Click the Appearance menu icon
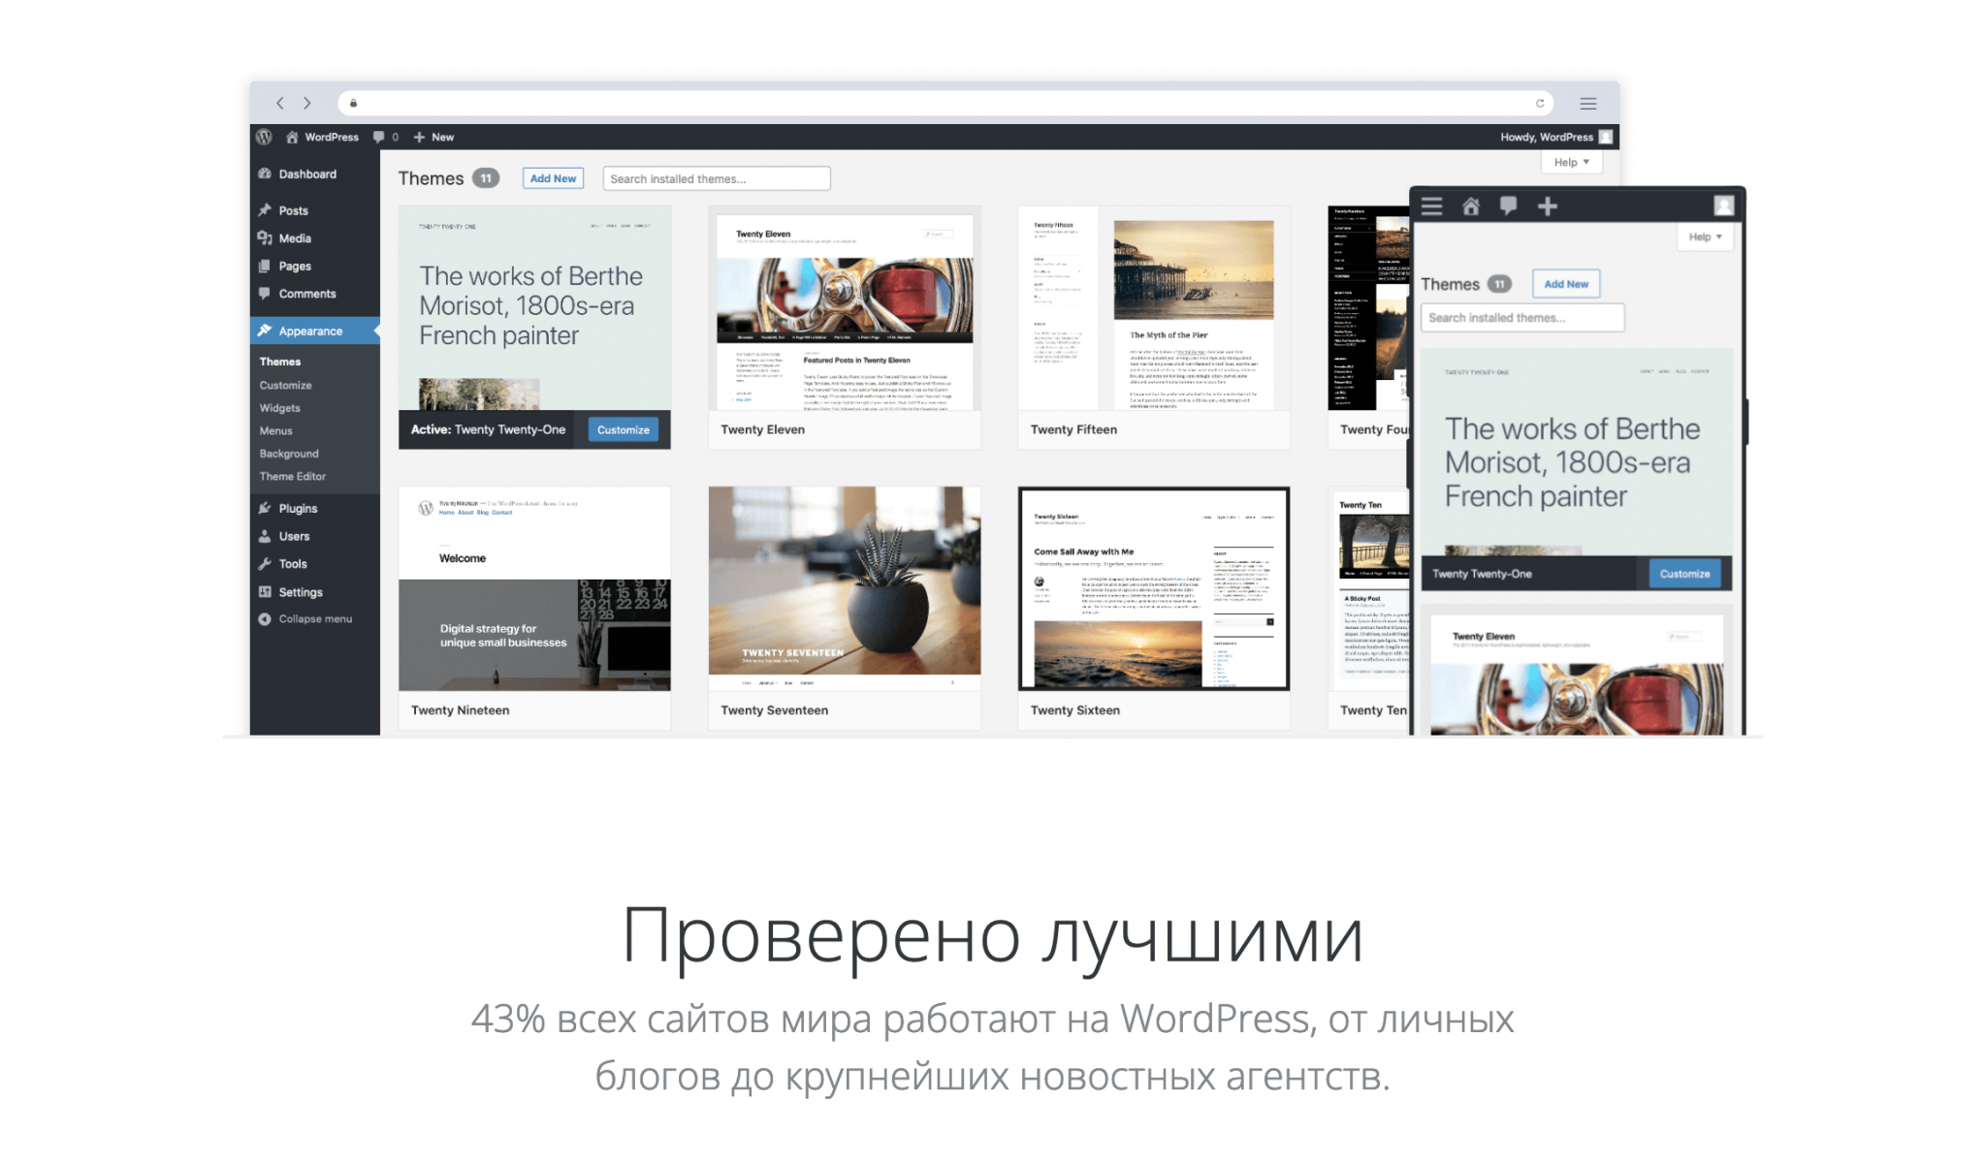1986x1164 pixels. [266, 330]
